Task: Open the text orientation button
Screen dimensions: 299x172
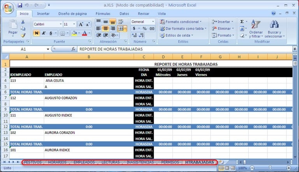Action: pyautogui.click(x=114, y=35)
